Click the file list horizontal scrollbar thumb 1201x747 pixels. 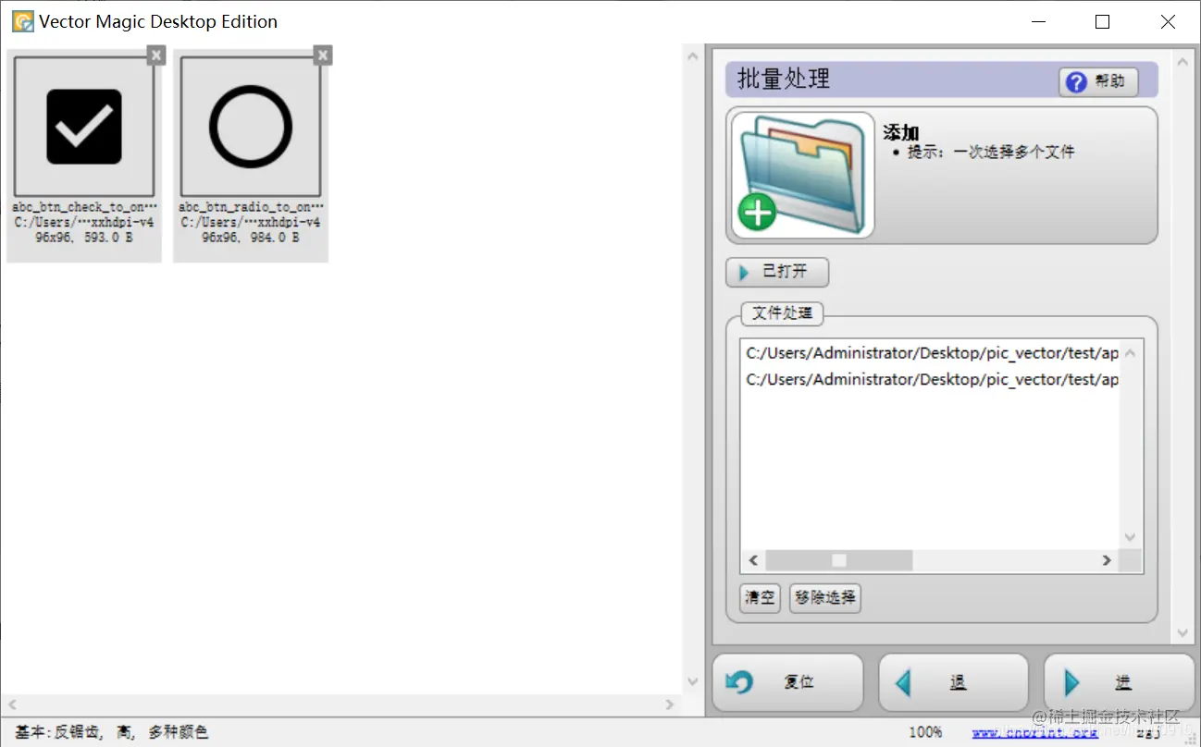coord(839,560)
